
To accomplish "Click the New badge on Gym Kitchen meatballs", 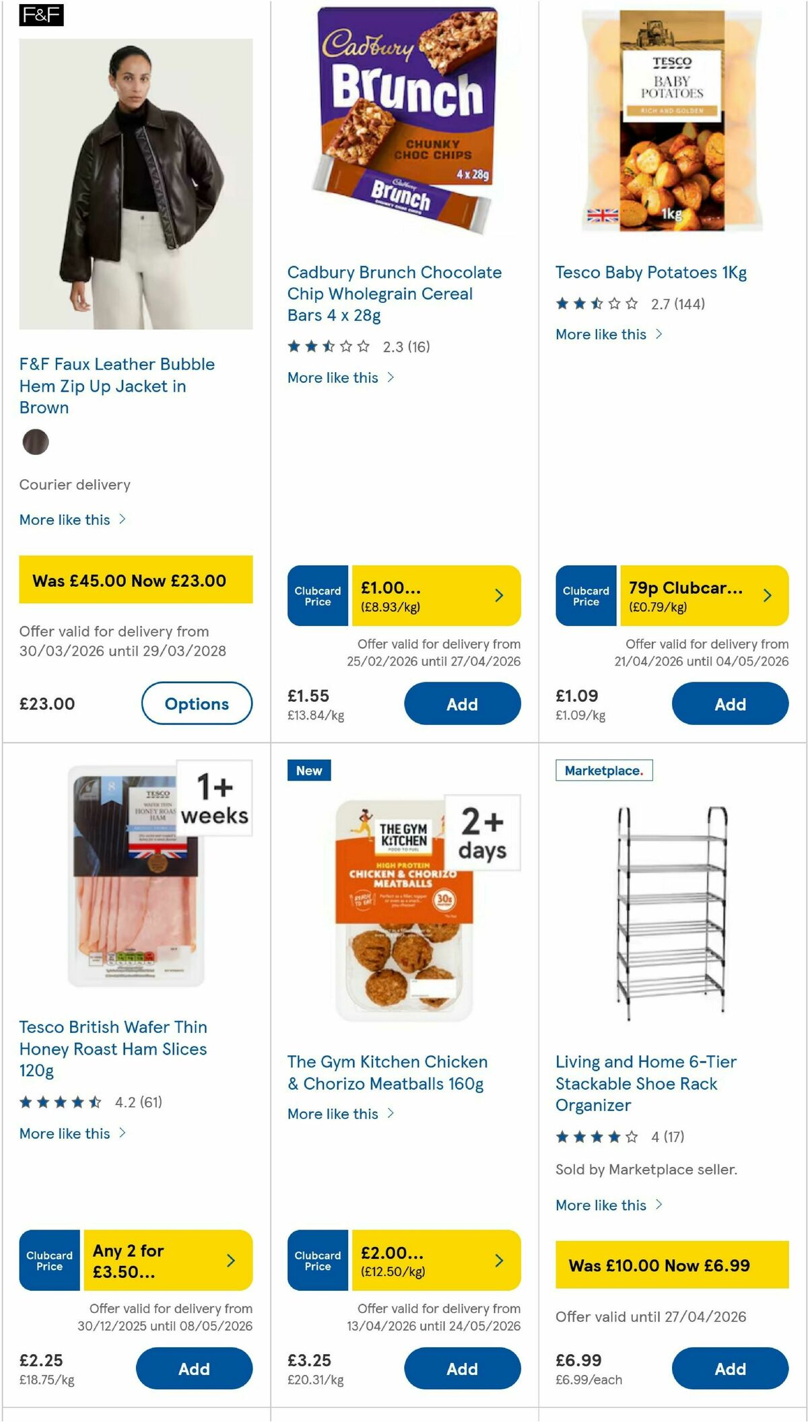I will 308,771.
